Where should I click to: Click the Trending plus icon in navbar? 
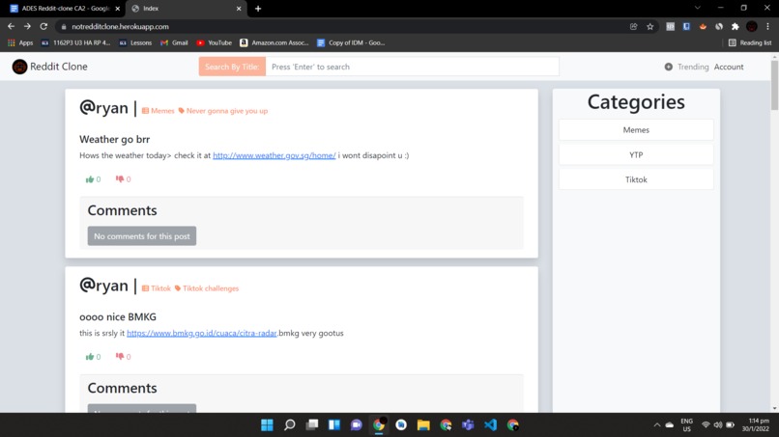[x=668, y=67]
